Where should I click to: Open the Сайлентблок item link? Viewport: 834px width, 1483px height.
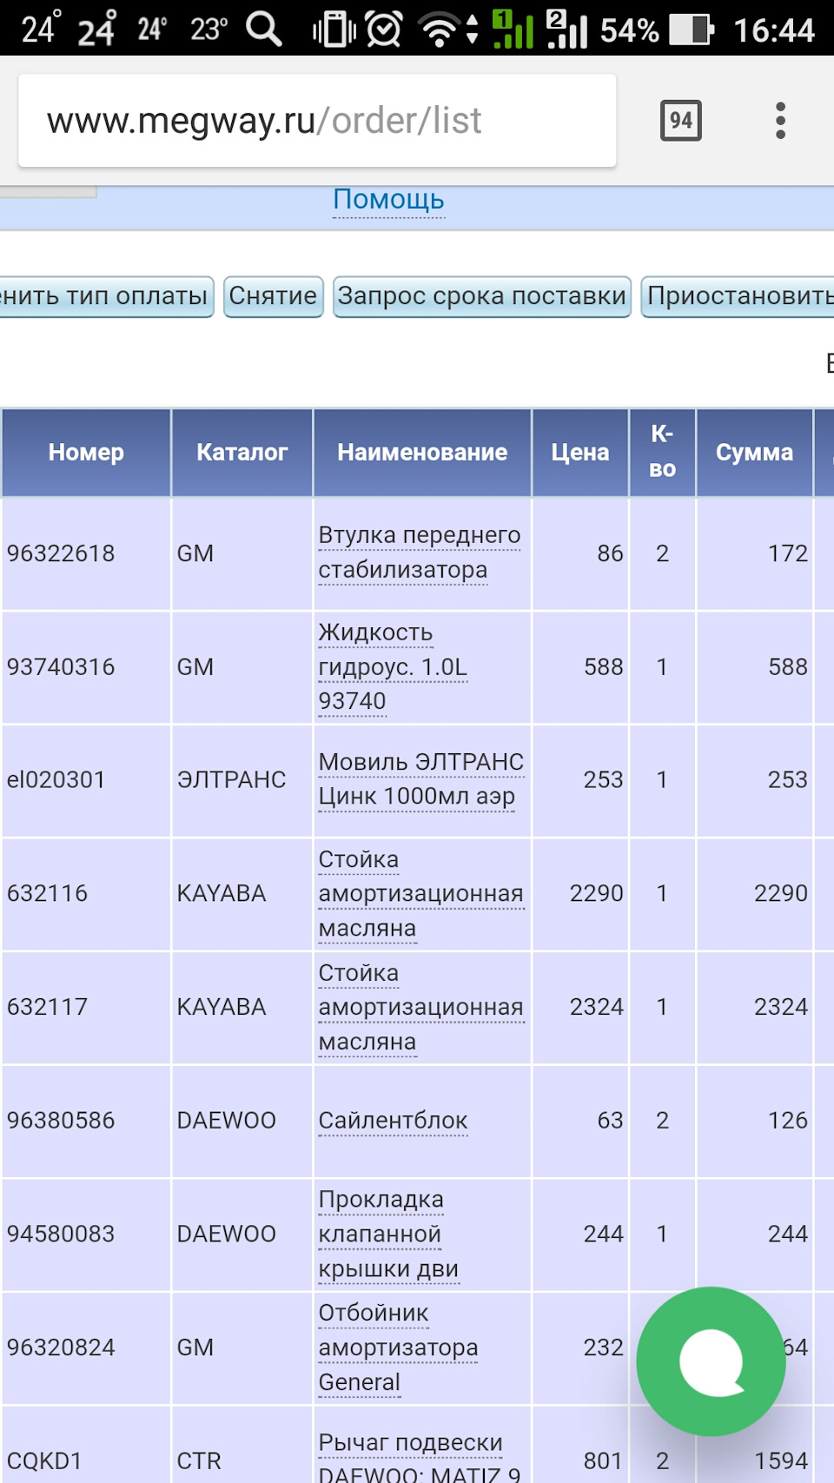click(x=393, y=1121)
